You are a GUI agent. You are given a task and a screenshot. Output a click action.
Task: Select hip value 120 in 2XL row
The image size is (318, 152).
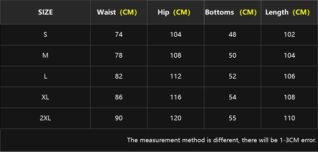click(176, 118)
